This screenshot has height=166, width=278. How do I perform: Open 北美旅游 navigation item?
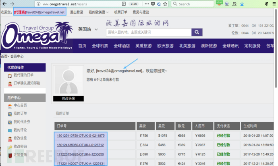(187, 46)
